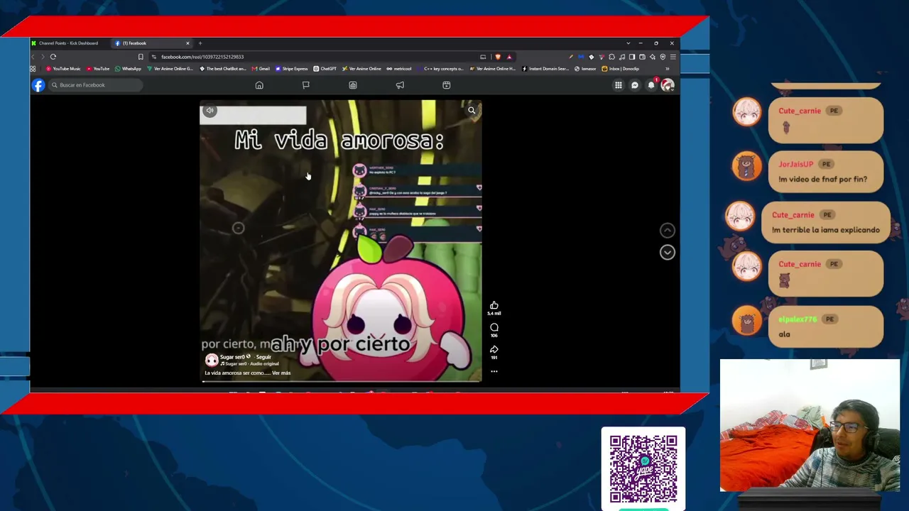This screenshot has width=909, height=511.
Task: Follow Sugar ser0 with Seguir
Action: click(263, 357)
